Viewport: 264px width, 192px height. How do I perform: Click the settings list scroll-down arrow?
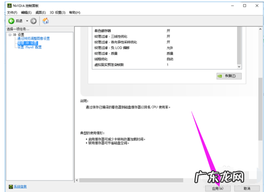coord(239,66)
